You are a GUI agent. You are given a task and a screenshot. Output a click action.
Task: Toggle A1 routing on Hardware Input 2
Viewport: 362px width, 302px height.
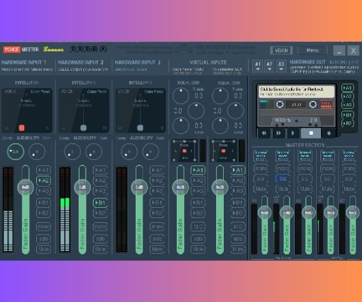(100, 170)
